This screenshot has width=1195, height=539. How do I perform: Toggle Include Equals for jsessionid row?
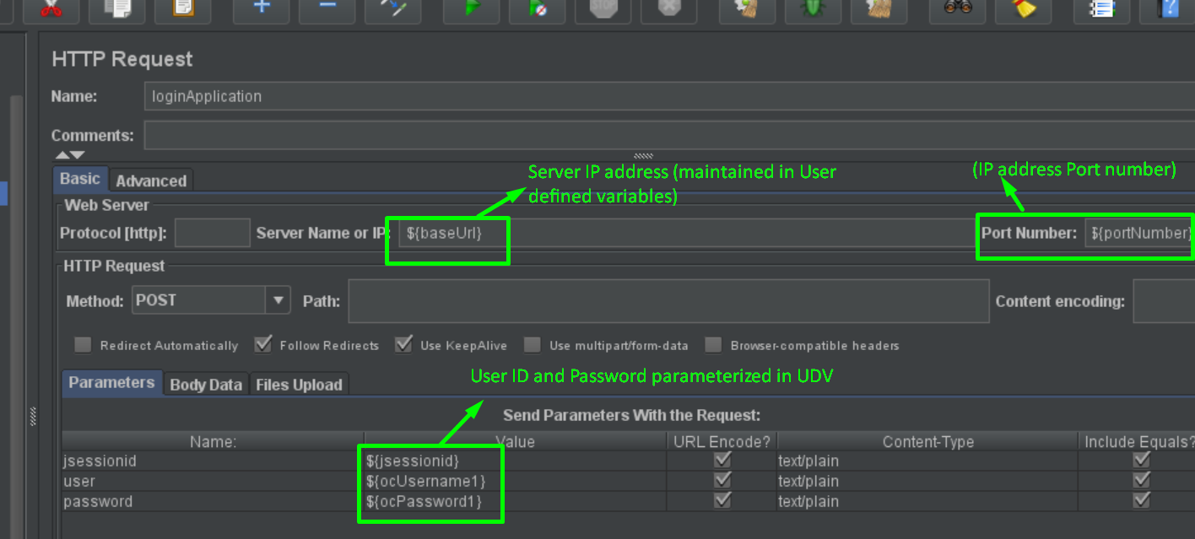(x=1142, y=461)
